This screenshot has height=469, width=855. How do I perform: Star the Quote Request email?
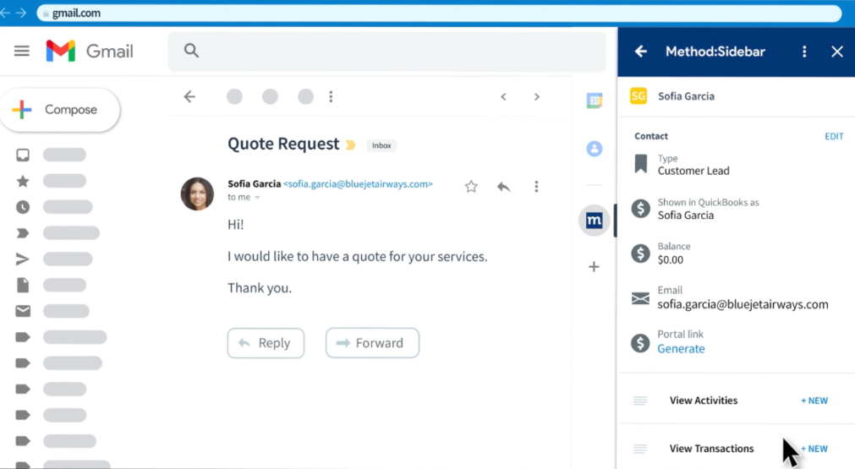[x=471, y=187]
